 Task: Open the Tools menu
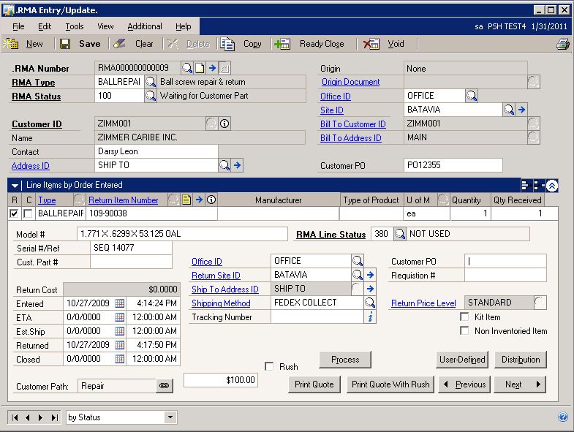click(x=75, y=26)
